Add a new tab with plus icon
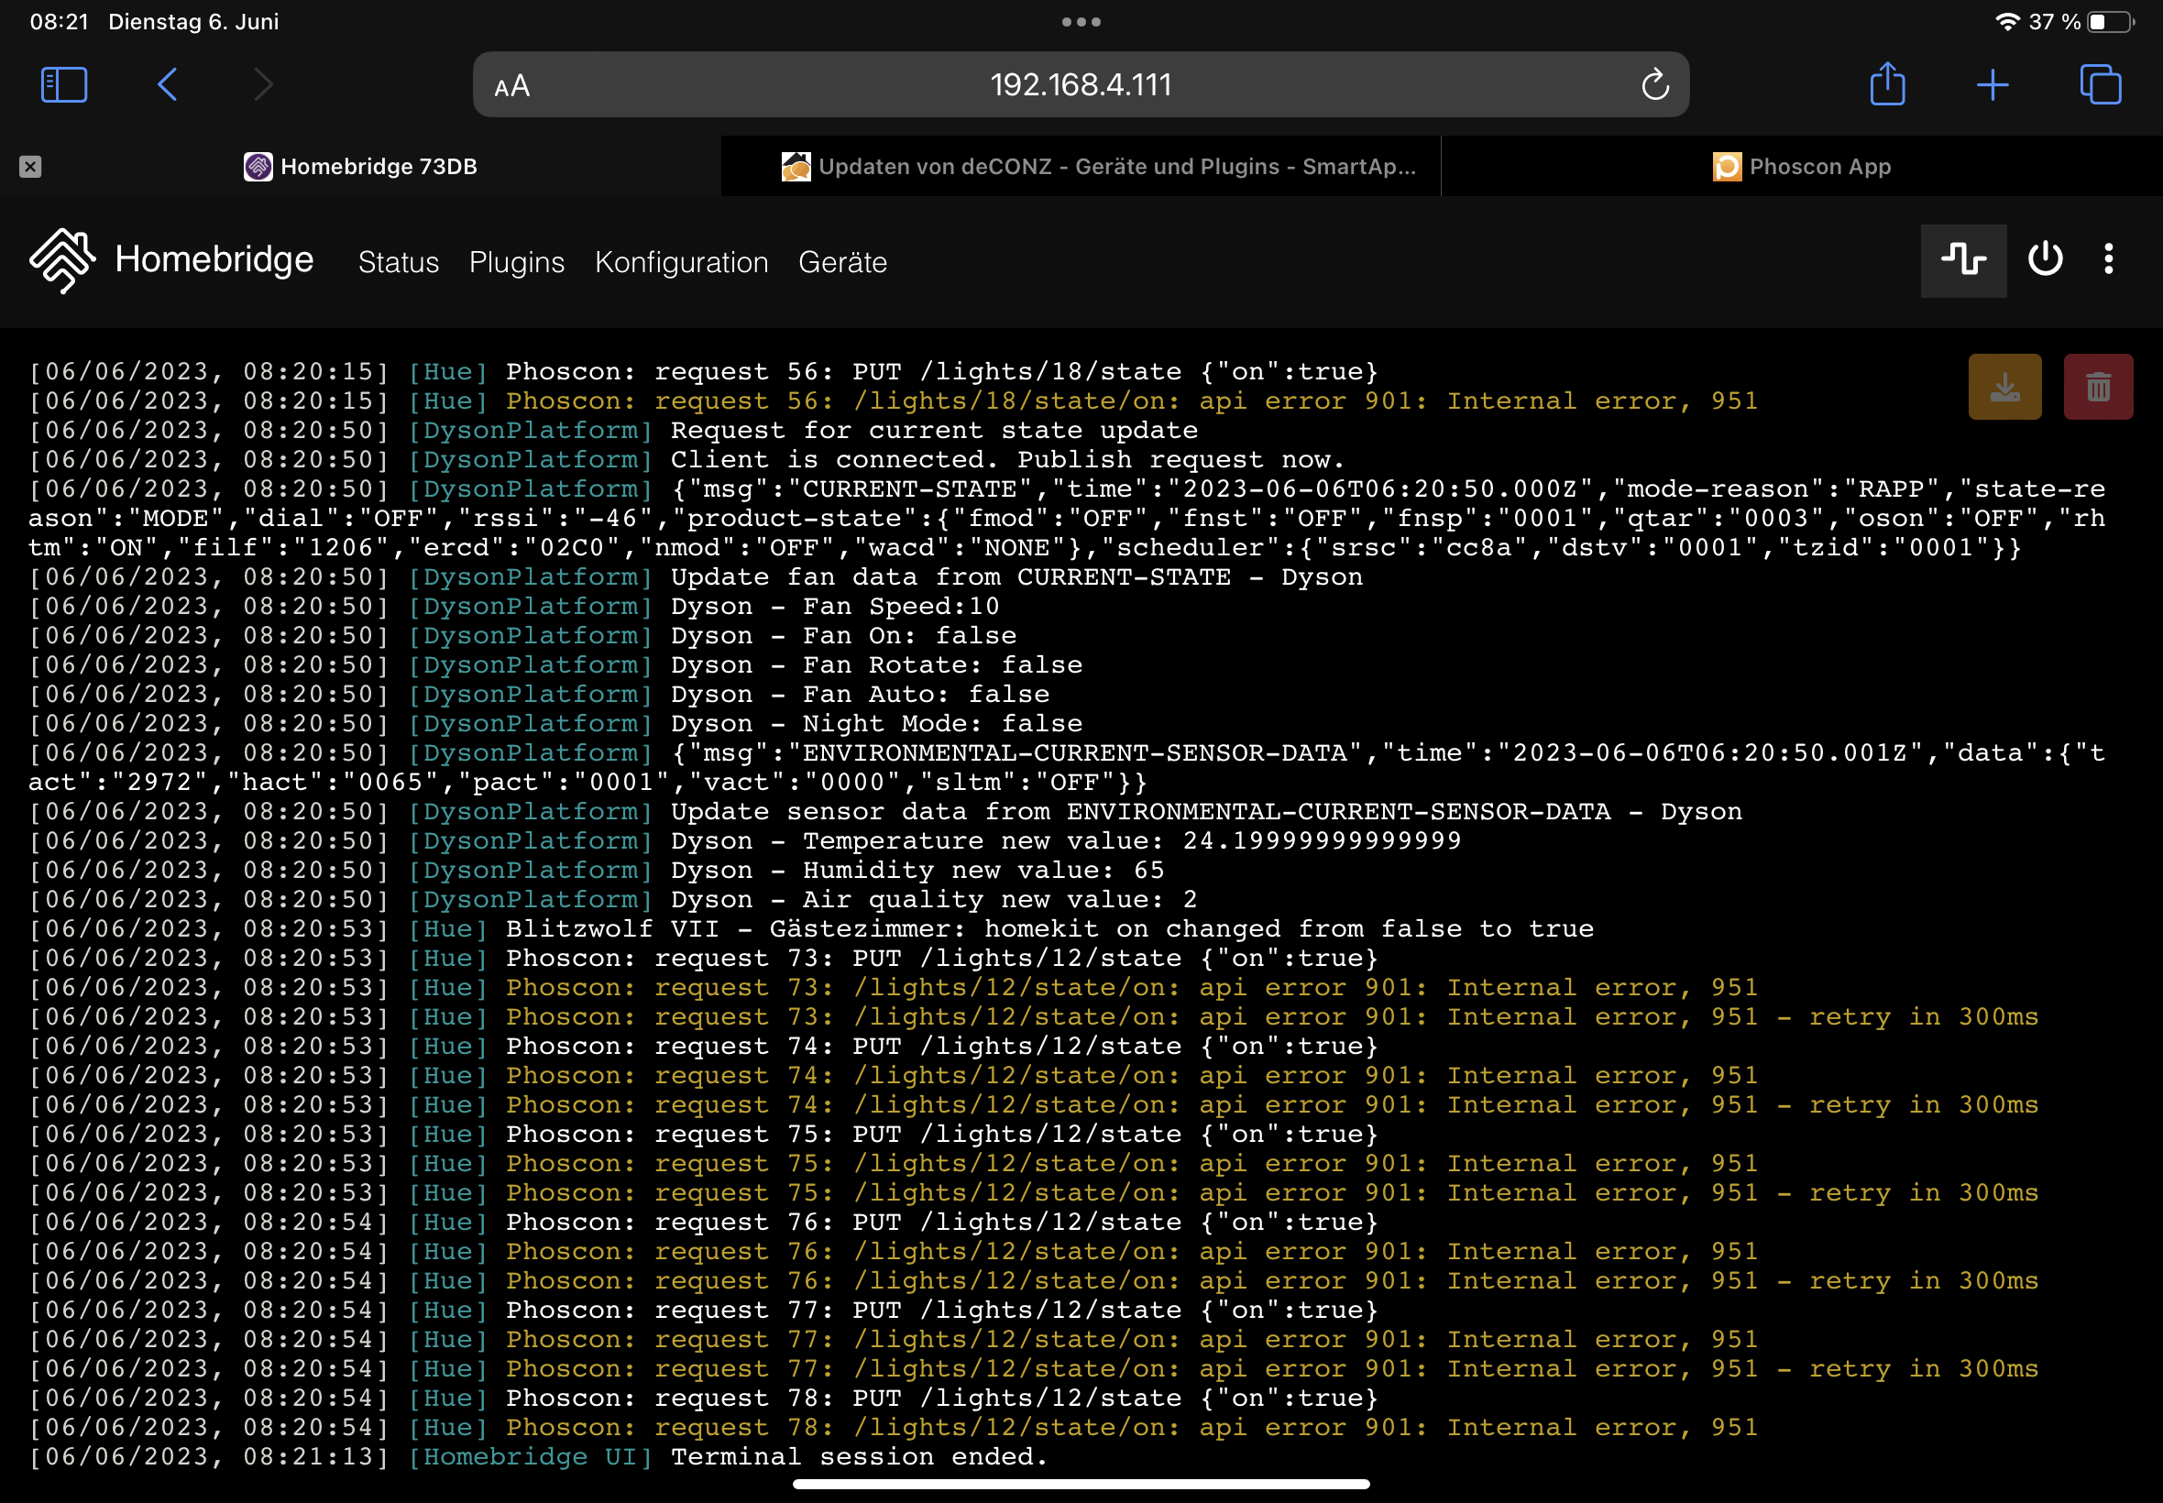Image resolution: width=2163 pixels, height=1503 pixels. point(1992,84)
